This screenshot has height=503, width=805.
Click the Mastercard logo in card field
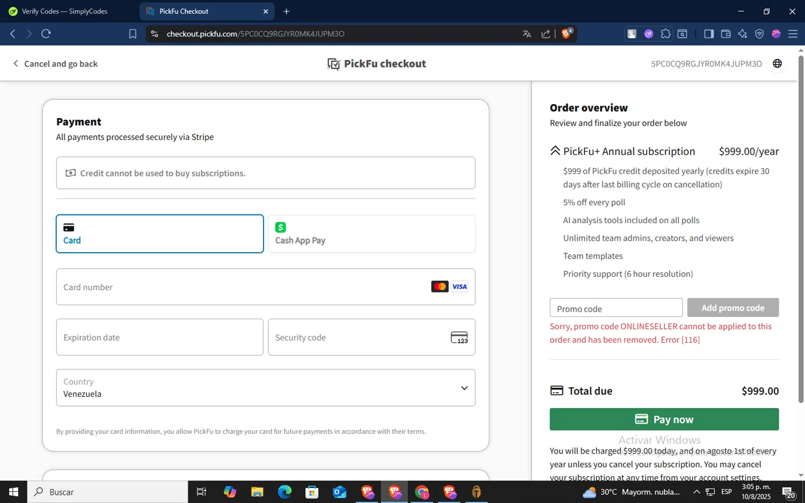click(x=440, y=286)
